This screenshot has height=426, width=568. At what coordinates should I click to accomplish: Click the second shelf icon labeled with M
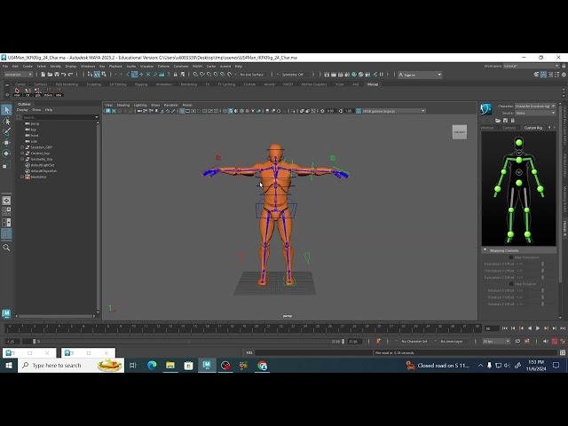pyautogui.click(x=28, y=91)
